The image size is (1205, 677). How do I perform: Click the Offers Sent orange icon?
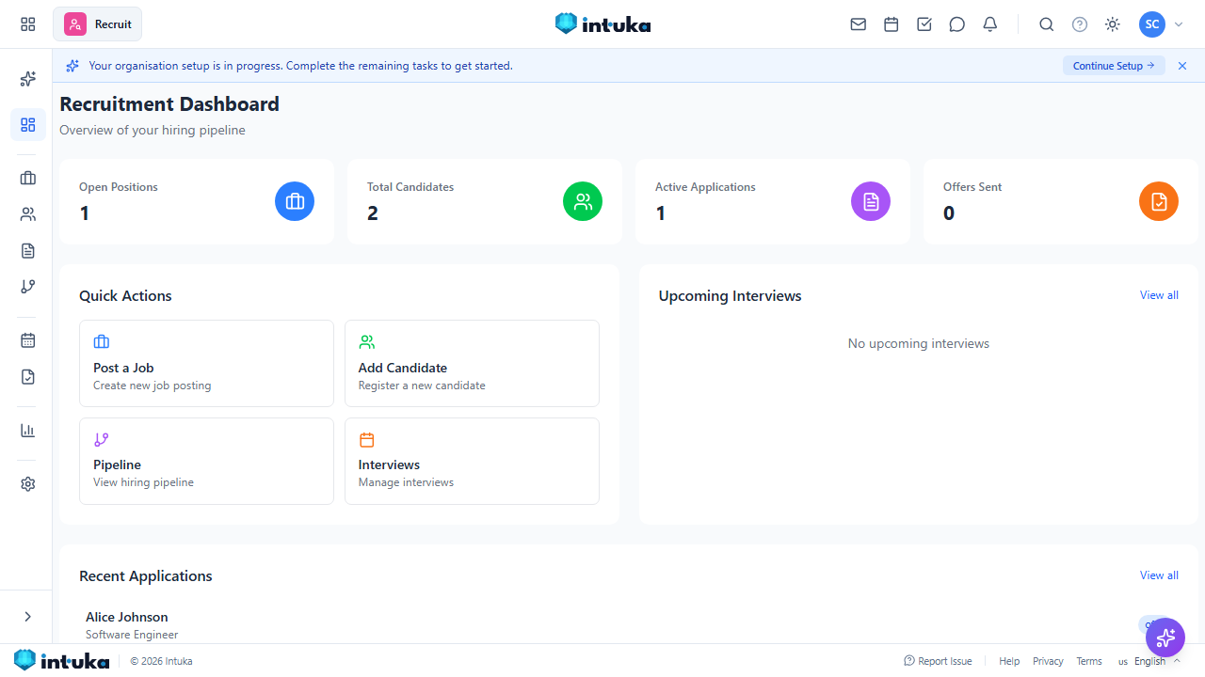[x=1159, y=201]
